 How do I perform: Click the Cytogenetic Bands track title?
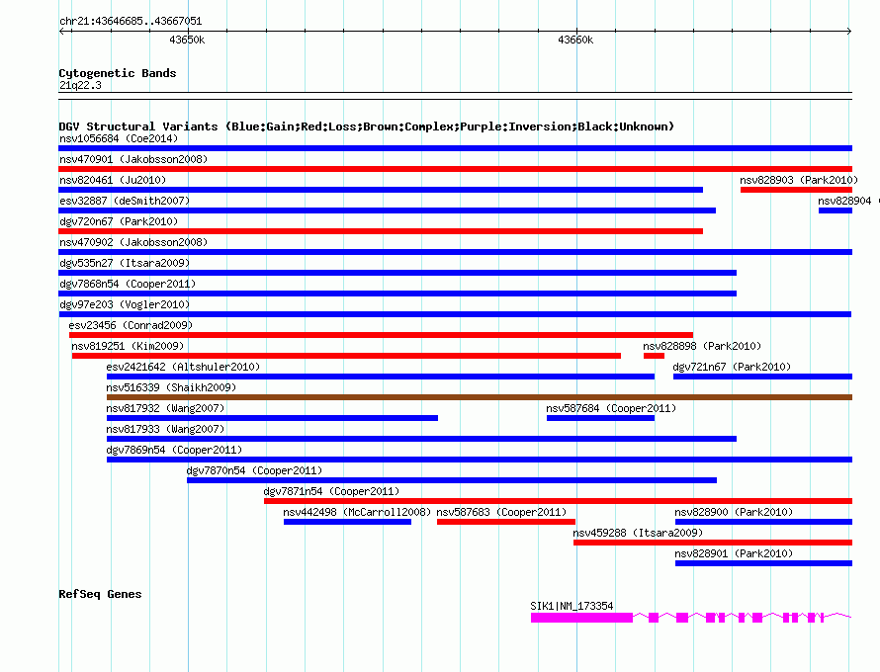pyautogui.click(x=118, y=73)
